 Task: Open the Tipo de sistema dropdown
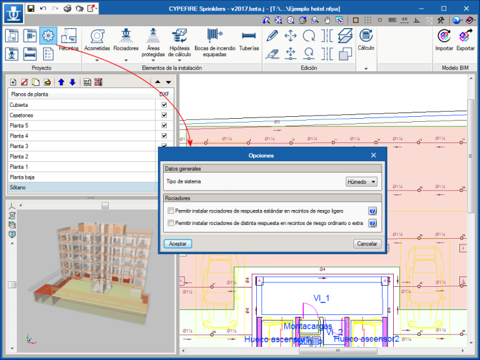[362, 182]
